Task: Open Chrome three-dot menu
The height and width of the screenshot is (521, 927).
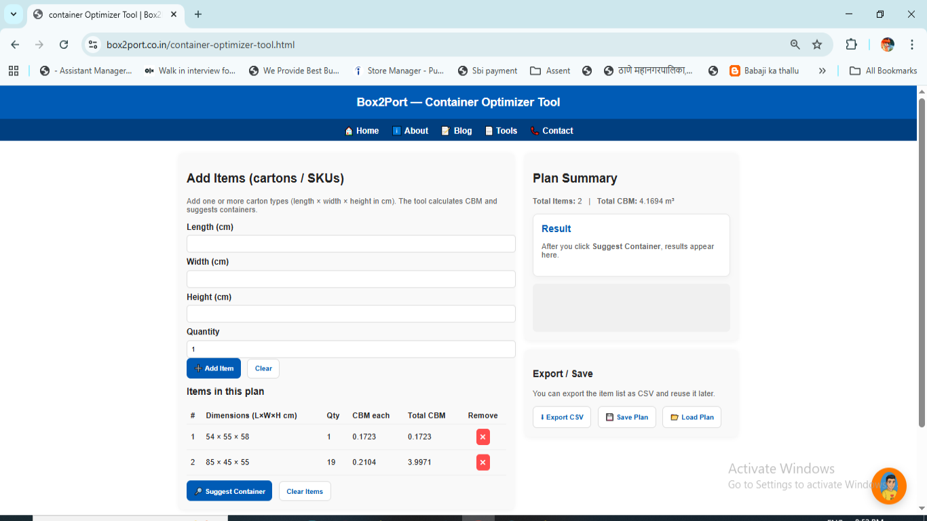Action: [912, 45]
